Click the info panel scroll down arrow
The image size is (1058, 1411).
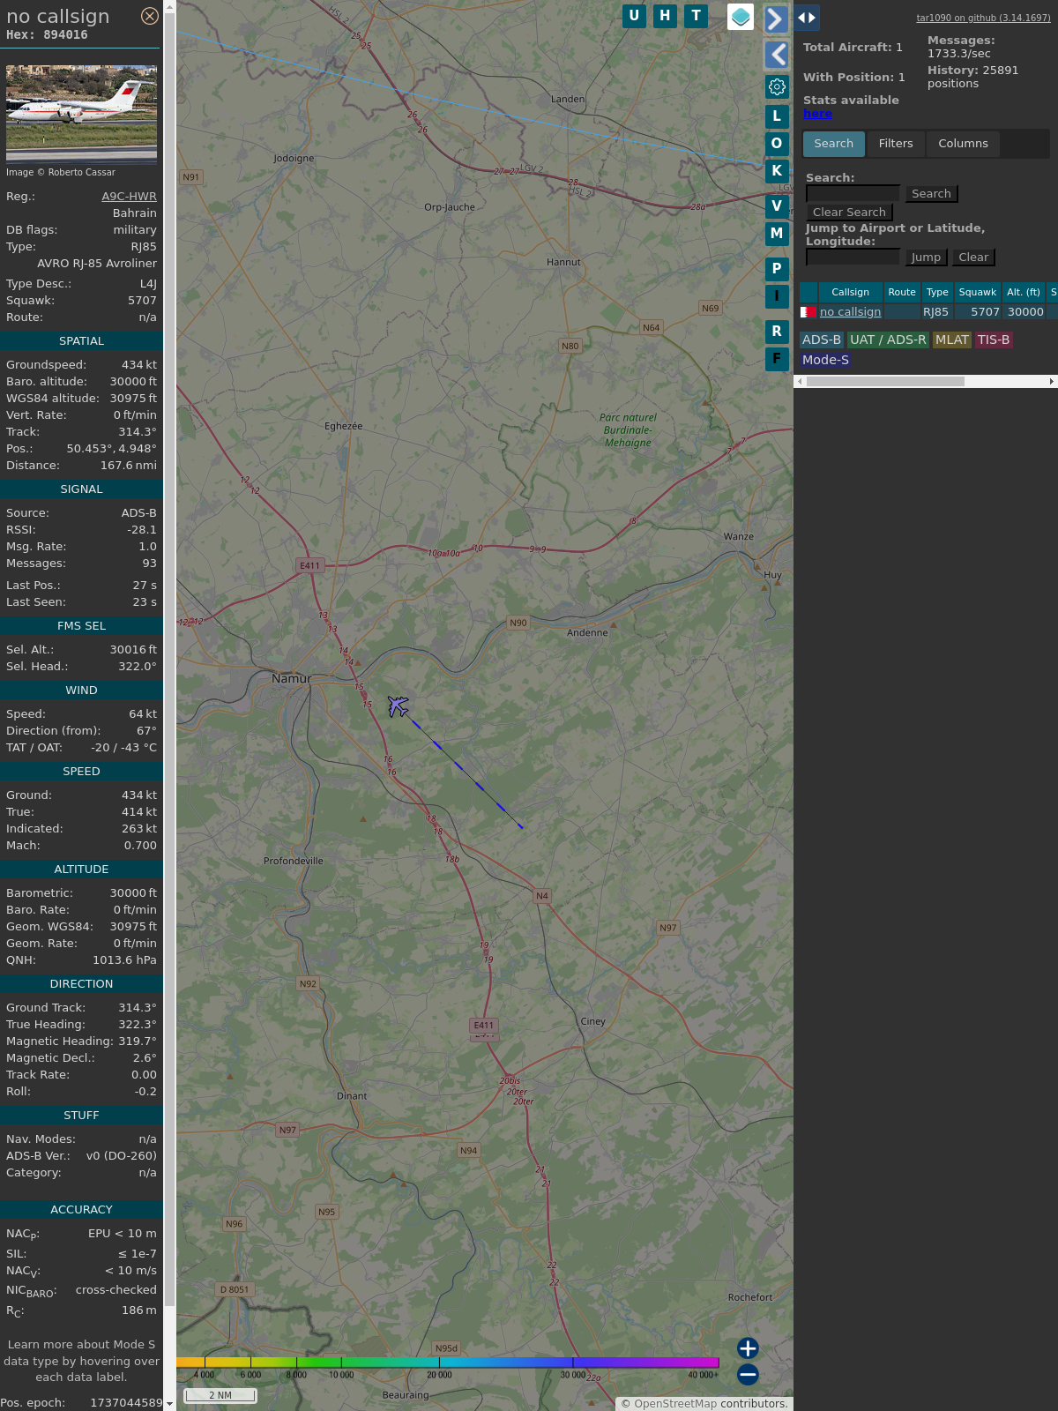tap(169, 1404)
